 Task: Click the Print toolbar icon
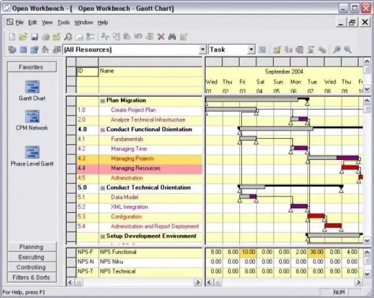(45, 37)
